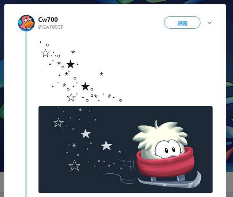The width and height of the screenshot is (233, 197).
Task: Click the top outlined star in the dark image
Action: point(58,123)
